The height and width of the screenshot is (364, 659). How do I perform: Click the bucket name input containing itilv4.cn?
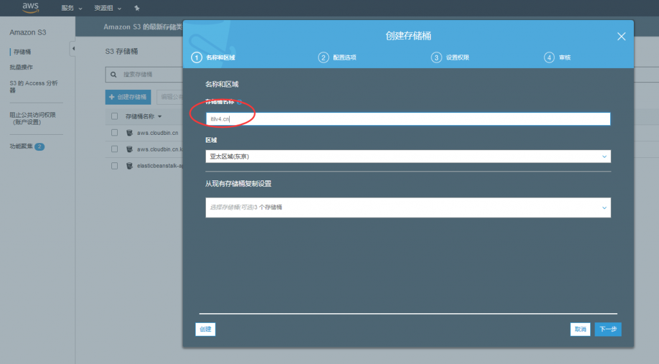tap(407, 119)
